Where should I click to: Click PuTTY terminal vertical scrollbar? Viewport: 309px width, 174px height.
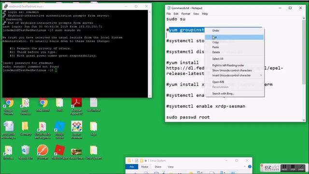pos(150,54)
